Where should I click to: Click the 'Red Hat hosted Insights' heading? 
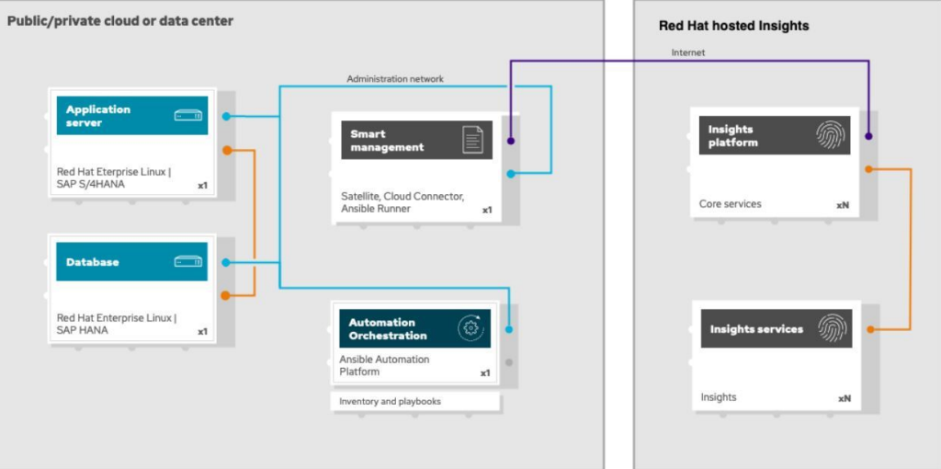(733, 26)
